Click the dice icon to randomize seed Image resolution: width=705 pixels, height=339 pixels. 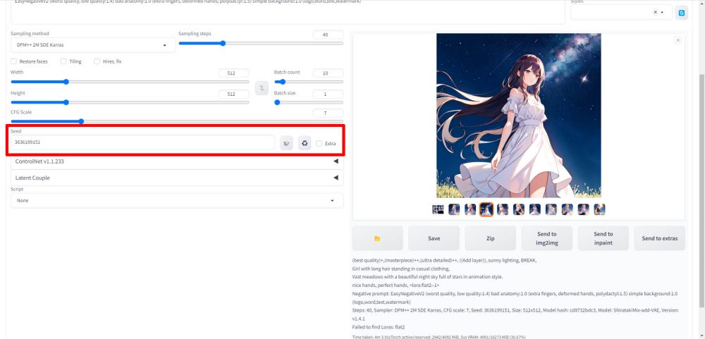point(286,143)
